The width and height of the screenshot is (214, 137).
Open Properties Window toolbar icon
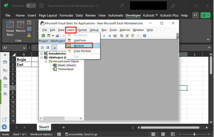tap(127, 36)
